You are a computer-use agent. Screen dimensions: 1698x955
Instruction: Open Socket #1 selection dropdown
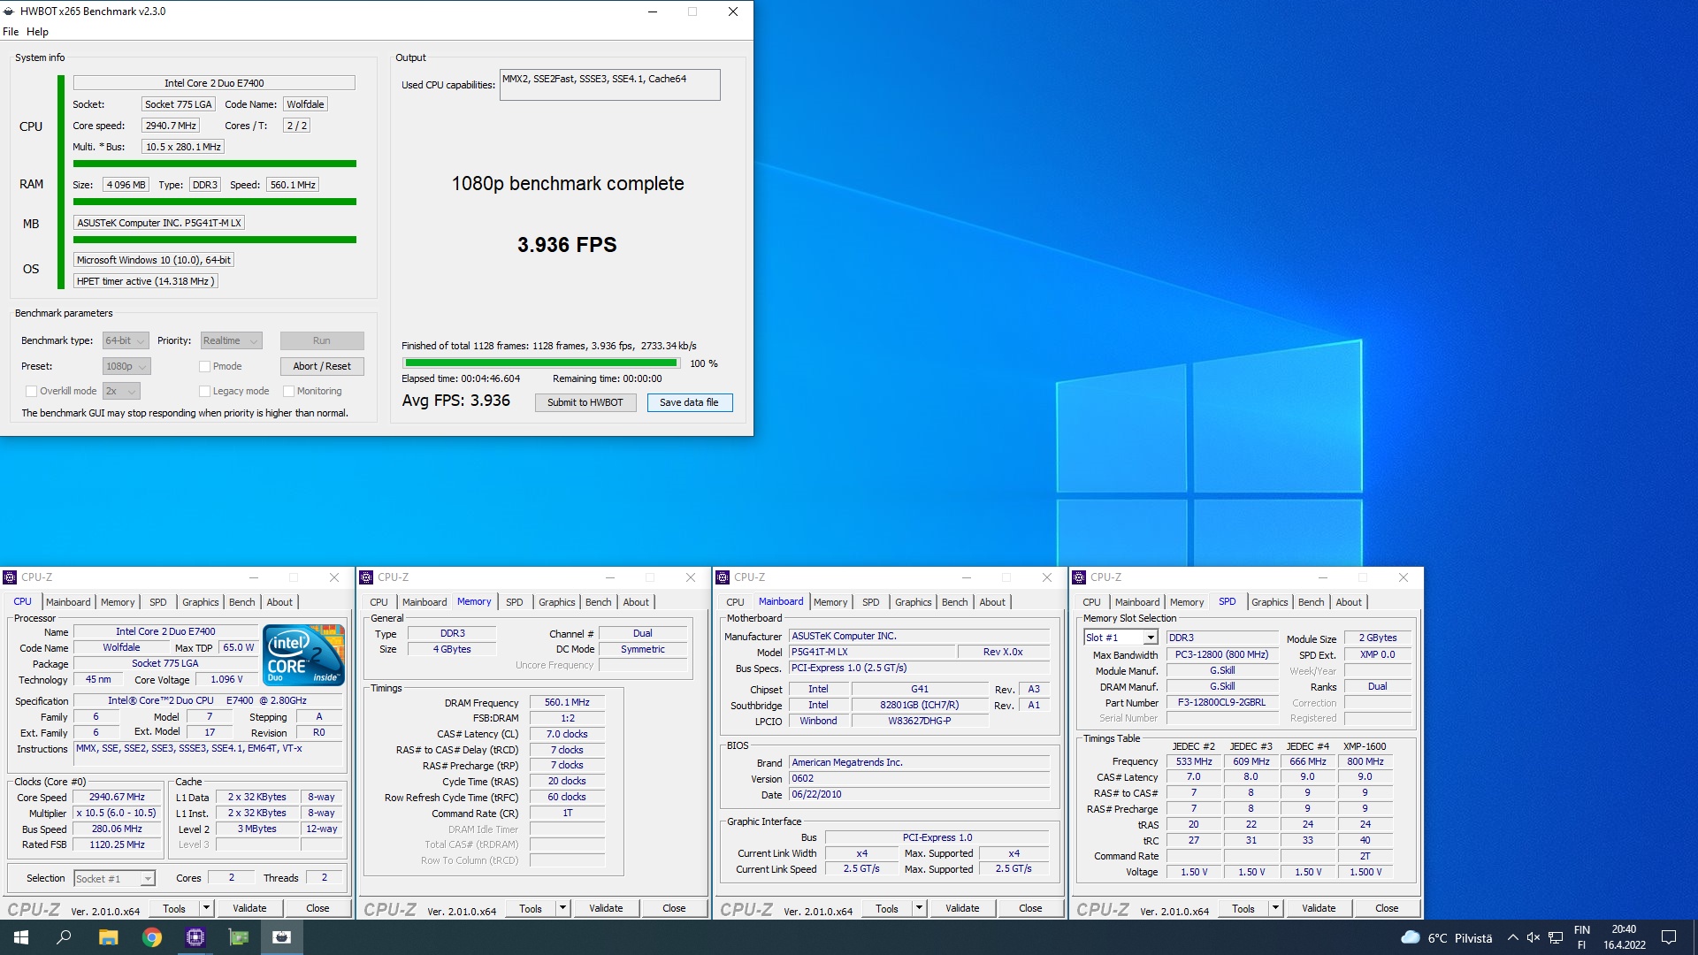(x=114, y=879)
